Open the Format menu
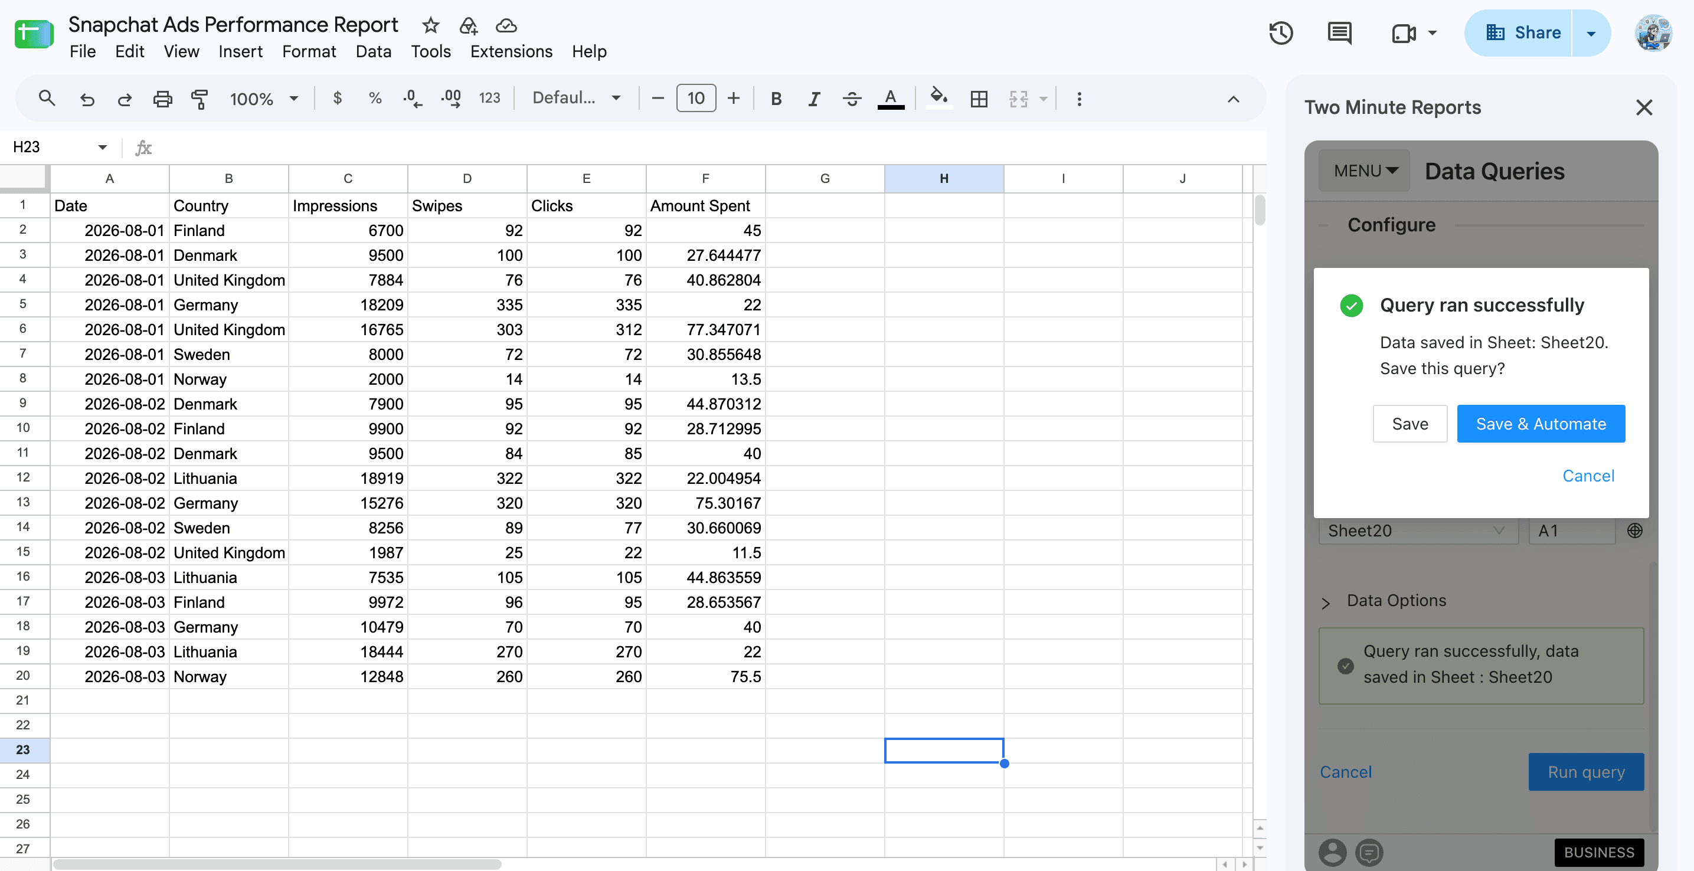This screenshot has width=1694, height=871. click(x=309, y=51)
